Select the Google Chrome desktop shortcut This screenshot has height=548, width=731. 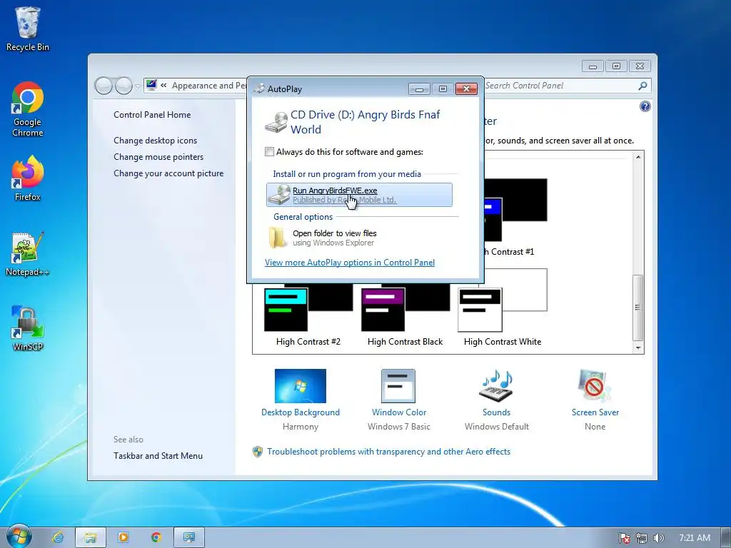pos(28,109)
